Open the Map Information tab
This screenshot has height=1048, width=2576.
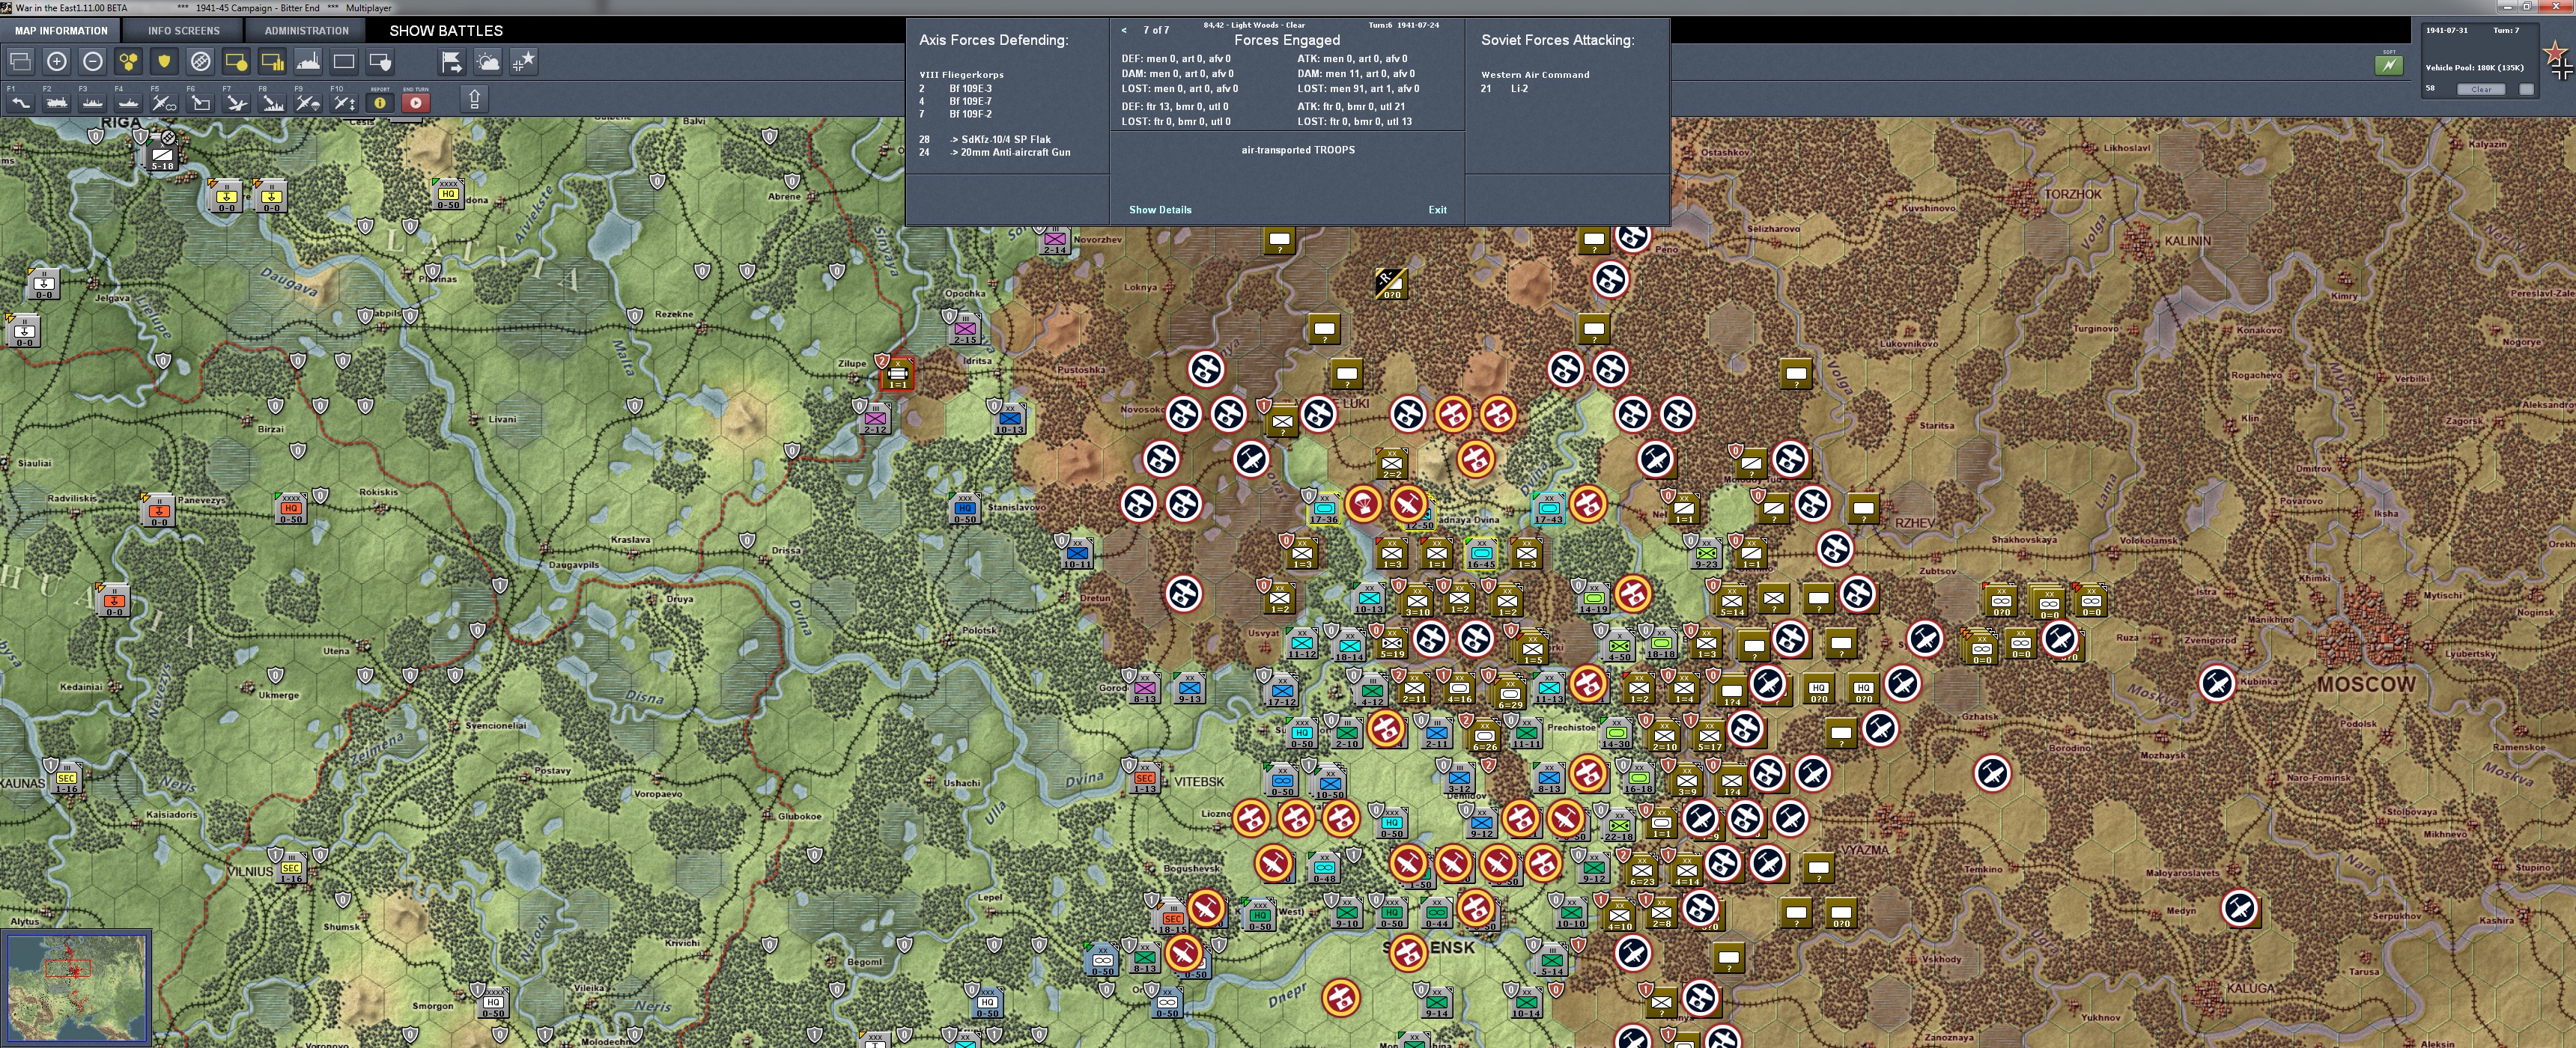pyautogui.click(x=61, y=31)
